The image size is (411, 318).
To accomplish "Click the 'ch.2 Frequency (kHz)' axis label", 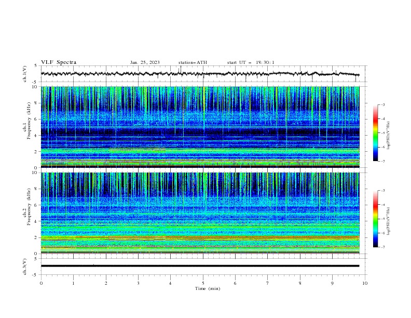I will (26, 207).
